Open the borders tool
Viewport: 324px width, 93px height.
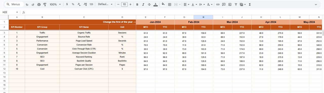pos(170,5)
